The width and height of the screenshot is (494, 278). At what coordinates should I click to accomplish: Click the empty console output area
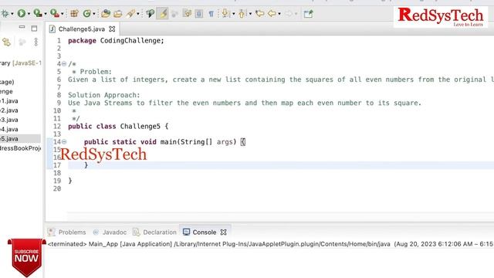coord(269,263)
